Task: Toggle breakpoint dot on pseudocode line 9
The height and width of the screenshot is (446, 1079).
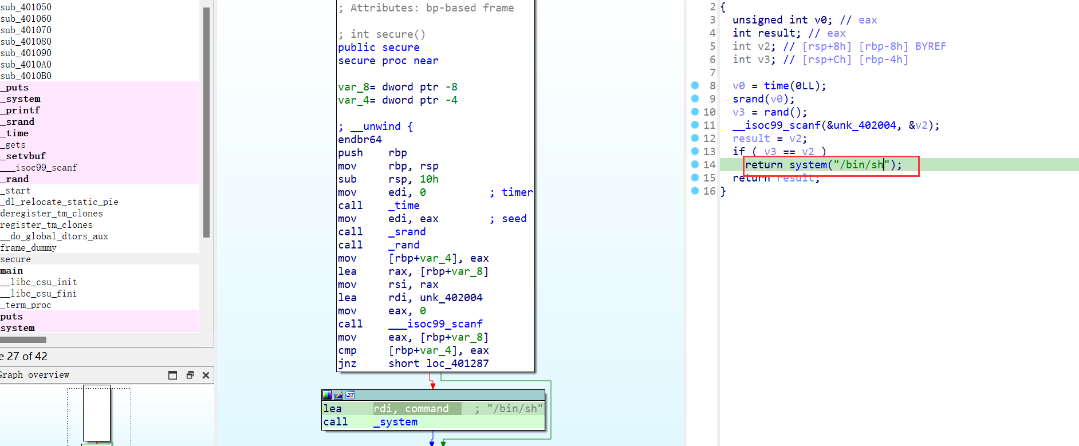Action: coord(695,98)
